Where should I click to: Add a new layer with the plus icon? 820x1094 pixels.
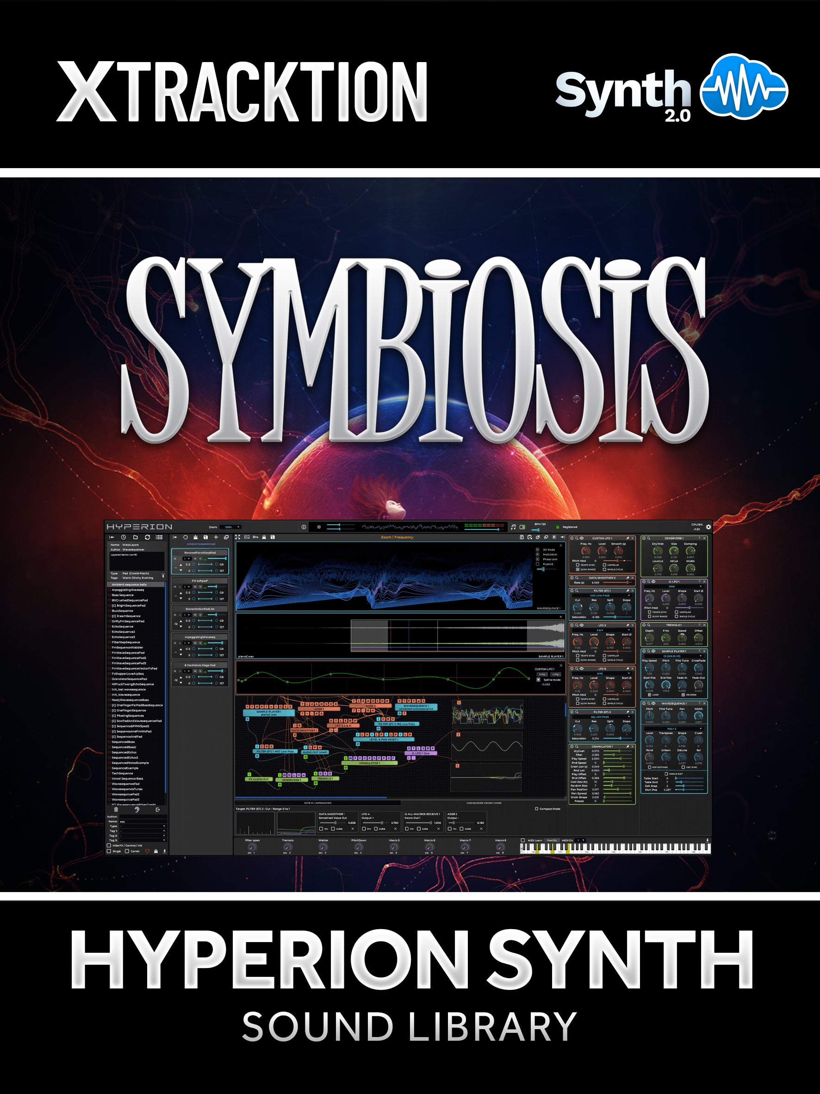click(x=216, y=537)
